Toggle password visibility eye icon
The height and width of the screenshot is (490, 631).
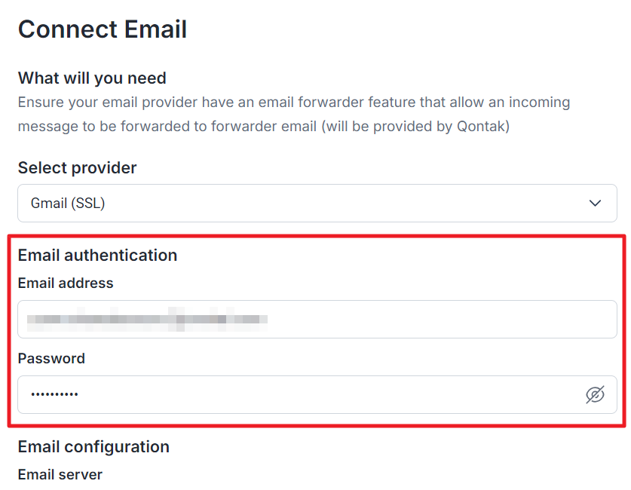coord(595,394)
